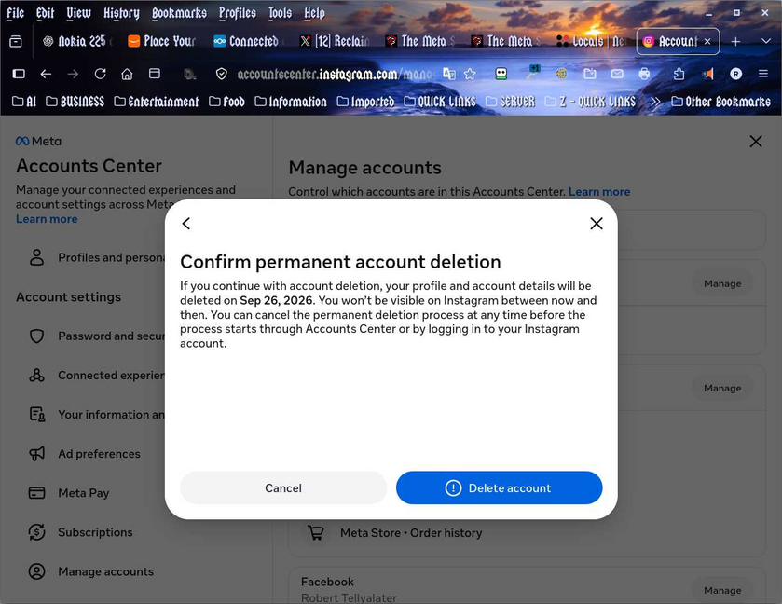
Task: Toggle the browser sidebar button
Action: click(19, 74)
